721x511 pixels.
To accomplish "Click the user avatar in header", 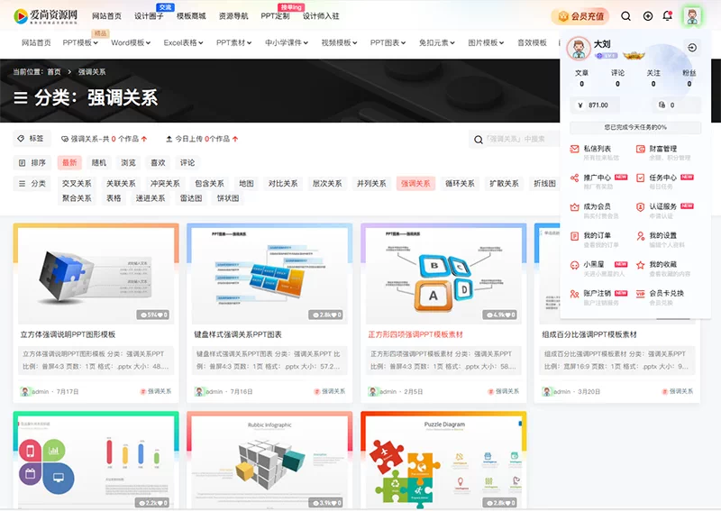I will pyautogui.click(x=692, y=16).
